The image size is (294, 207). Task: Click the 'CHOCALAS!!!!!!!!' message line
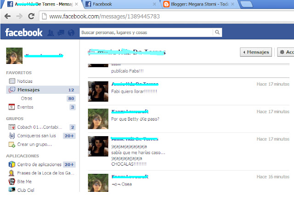coord(129,164)
